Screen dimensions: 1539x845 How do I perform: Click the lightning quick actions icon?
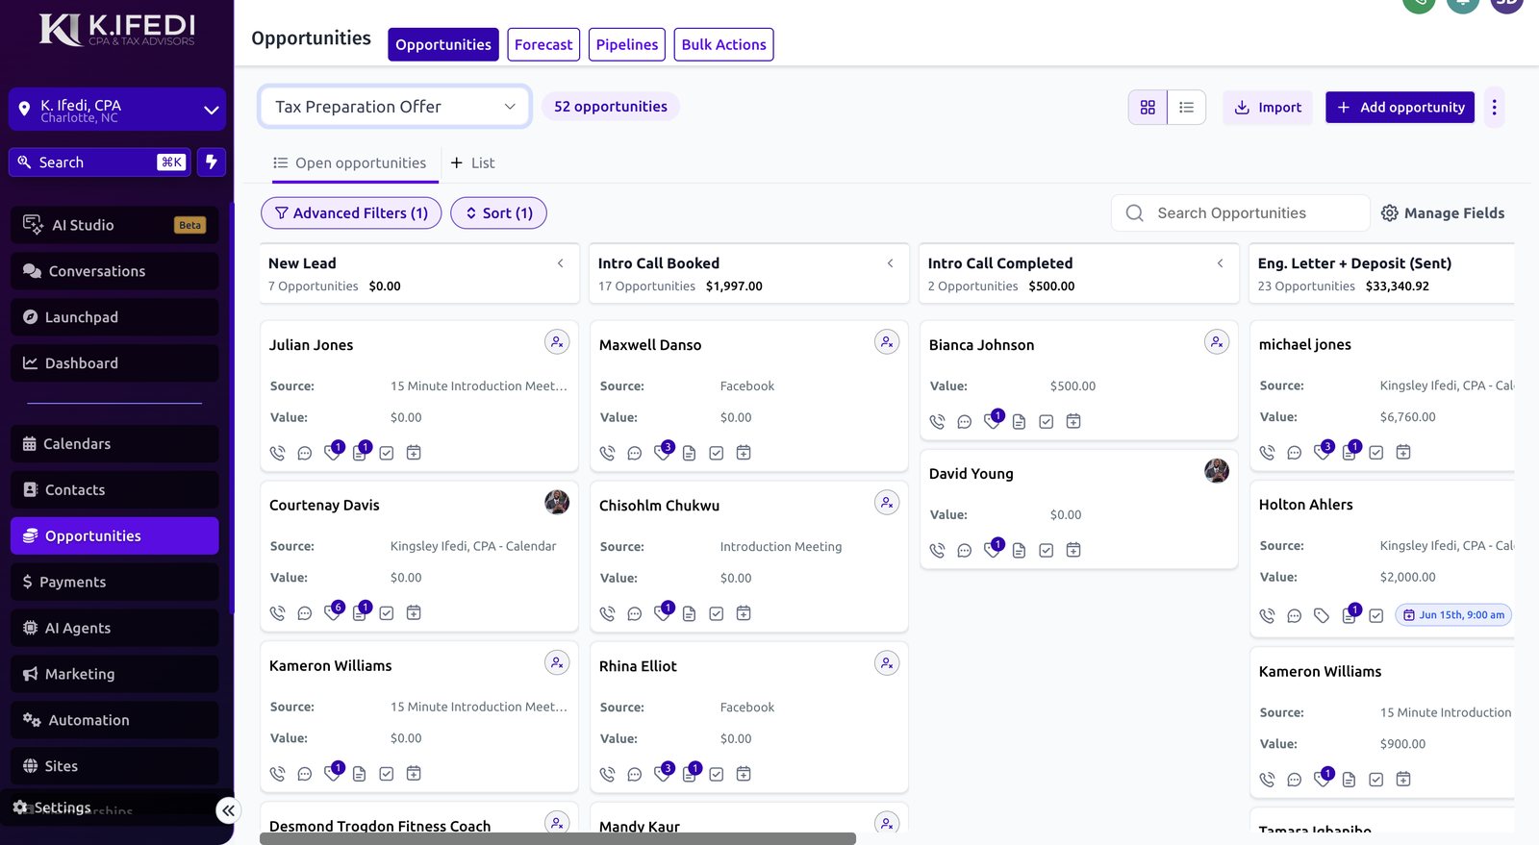pos(212,162)
